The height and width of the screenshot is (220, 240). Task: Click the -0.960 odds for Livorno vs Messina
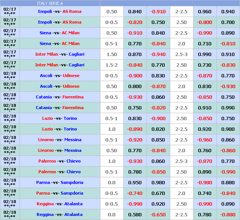point(205,140)
